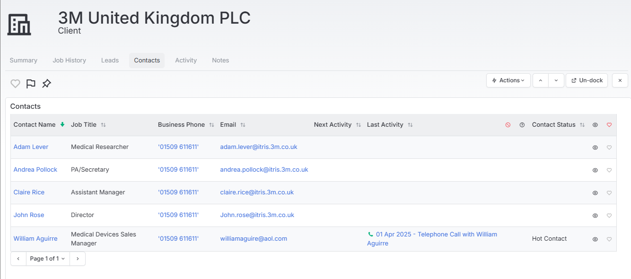The height and width of the screenshot is (279, 631).
Task: Open contact William Aguirre
Action: tap(35, 239)
